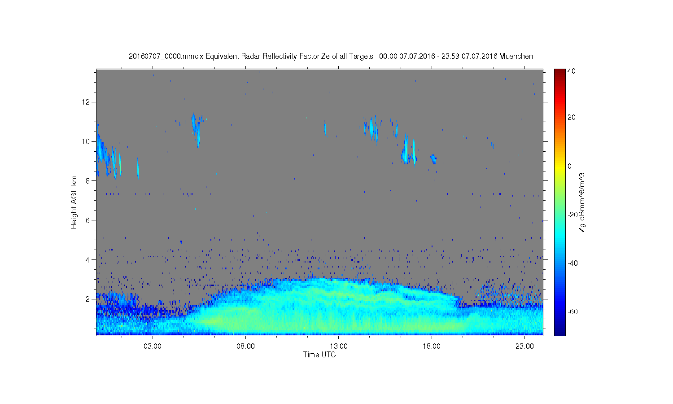Click inside the radar reflectivity plot area
This screenshot has width=673, height=404.
pyautogui.click(x=319, y=202)
